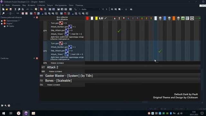
Task: Close the properties panel (Свойства)
Action: pos(37,58)
